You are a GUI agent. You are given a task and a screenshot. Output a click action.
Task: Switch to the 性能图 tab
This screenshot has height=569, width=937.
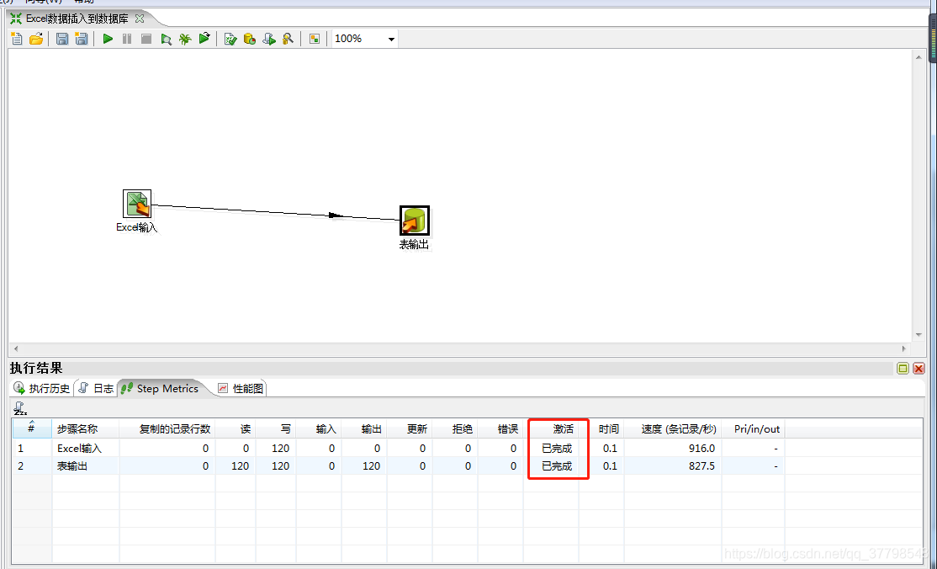click(241, 388)
